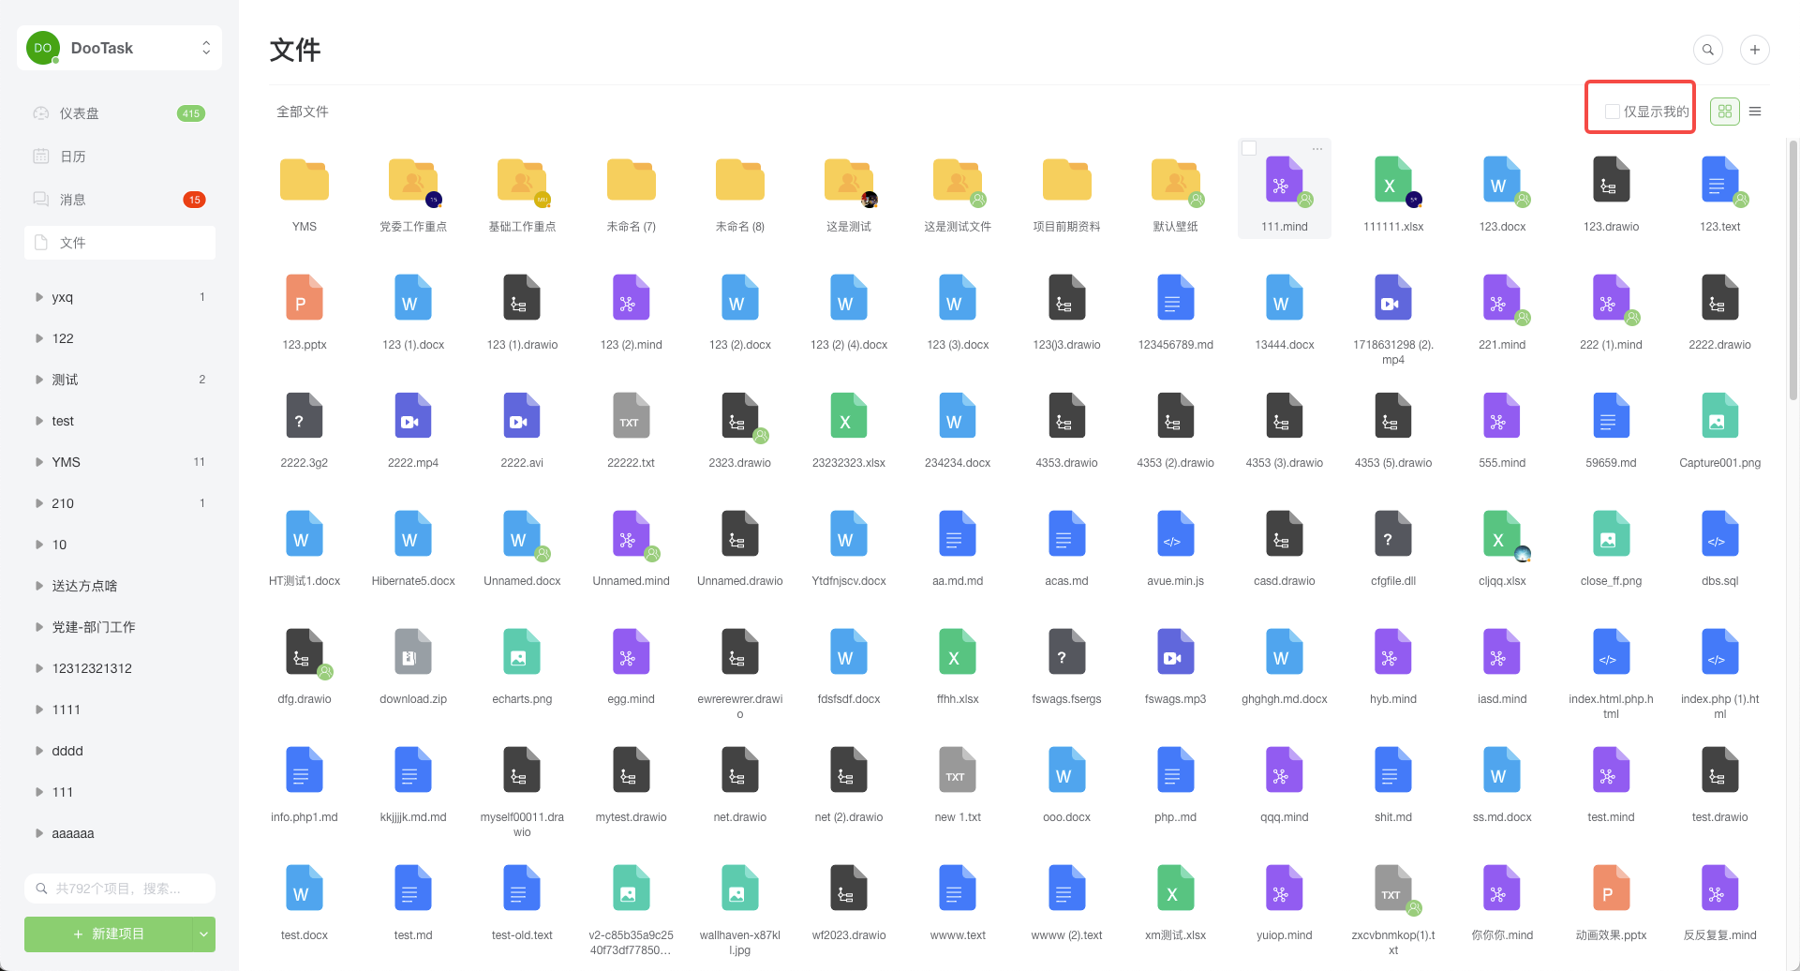Image resolution: width=1800 pixels, height=971 pixels.
Task: Click the project search input field
Action: [x=120, y=888]
